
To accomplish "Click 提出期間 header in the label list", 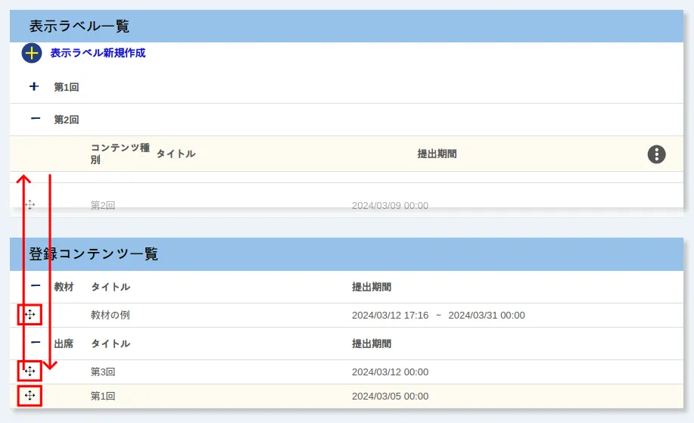I will click(437, 154).
